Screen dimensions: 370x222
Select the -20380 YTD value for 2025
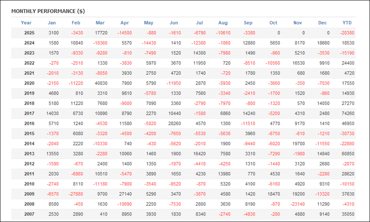tap(347, 33)
